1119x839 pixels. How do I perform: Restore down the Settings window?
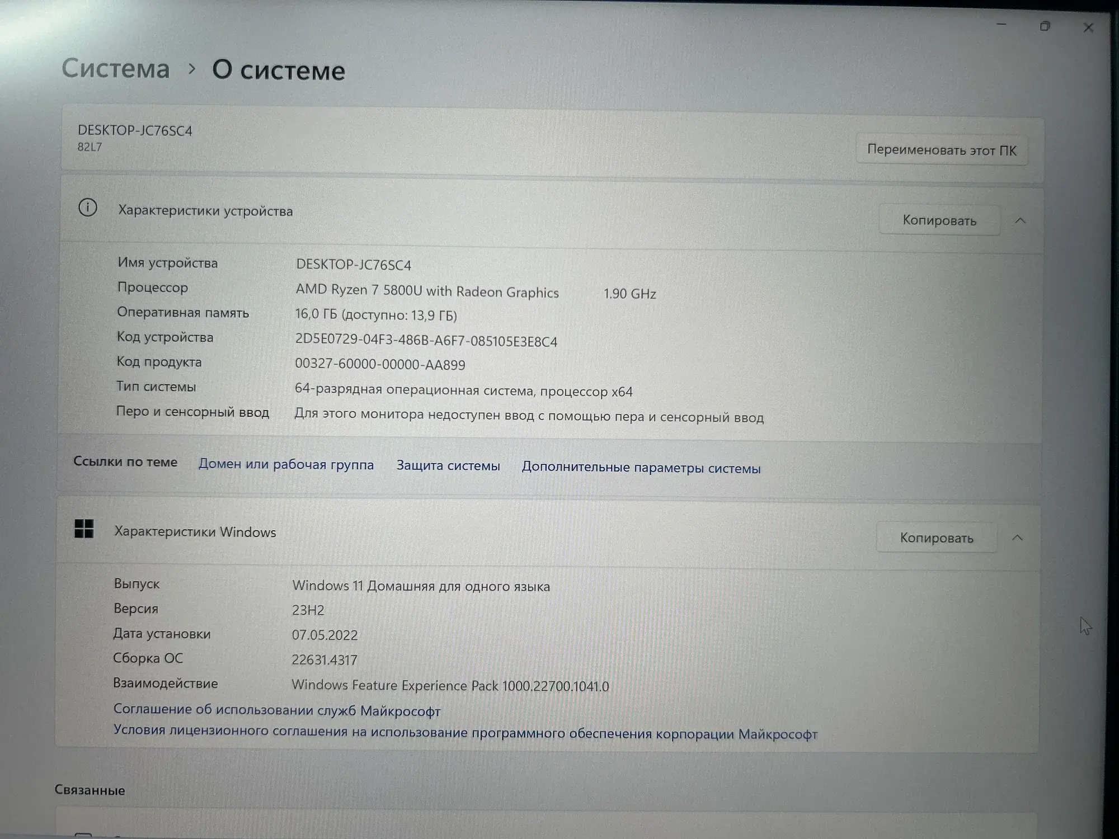coord(1045,26)
